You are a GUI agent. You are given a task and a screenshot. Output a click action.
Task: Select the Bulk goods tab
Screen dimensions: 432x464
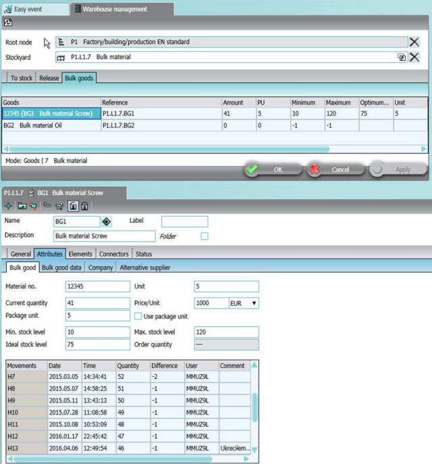pyautogui.click(x=79, y=78)
